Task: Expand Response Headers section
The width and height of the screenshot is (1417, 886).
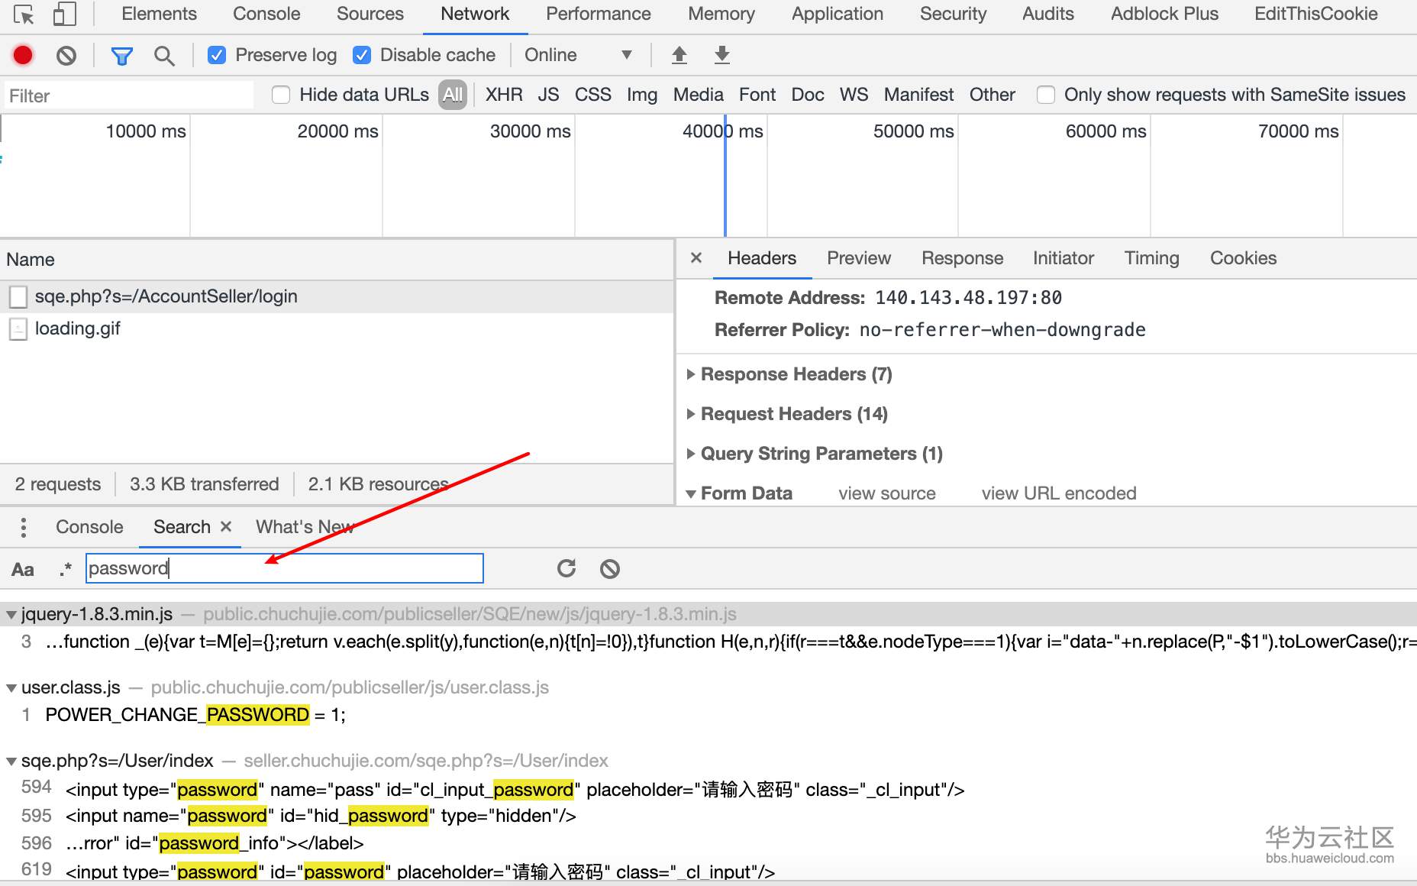Action: tap(691, 374)
